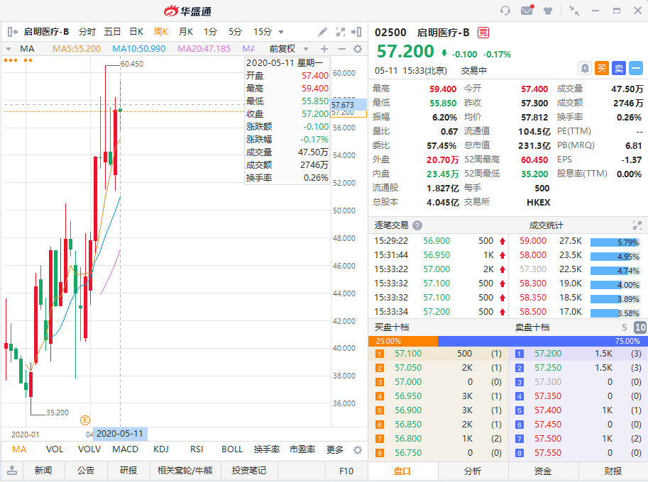Screen dimensions: 648x482
Task: Select the MACD indicator
Action: click(x=125, y=449)
